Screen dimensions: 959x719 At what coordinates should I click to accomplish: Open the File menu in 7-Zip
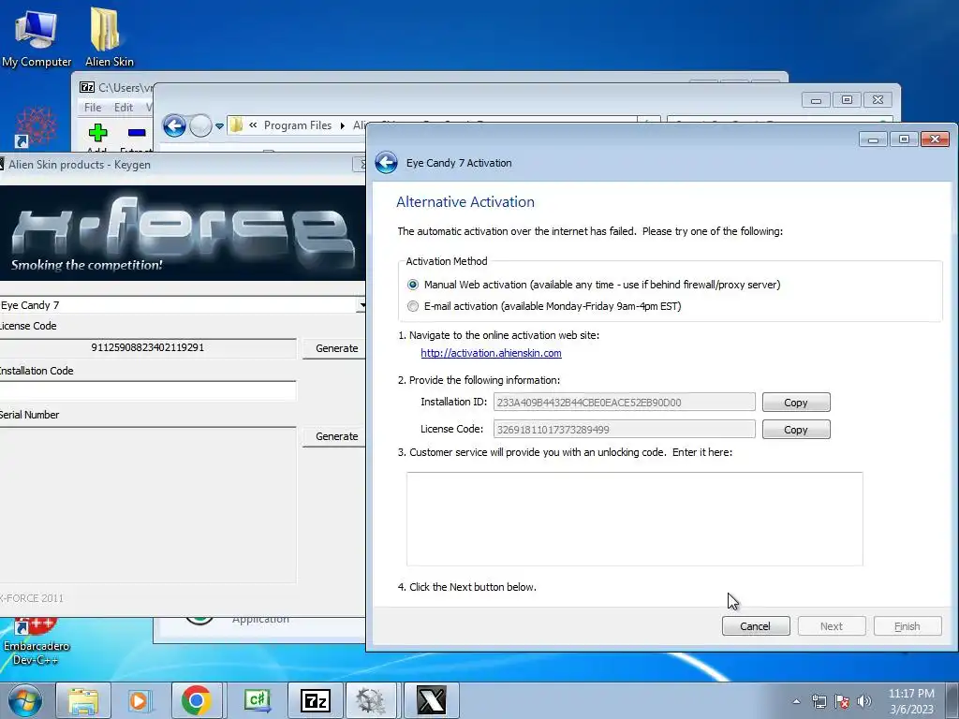(93, 108)
